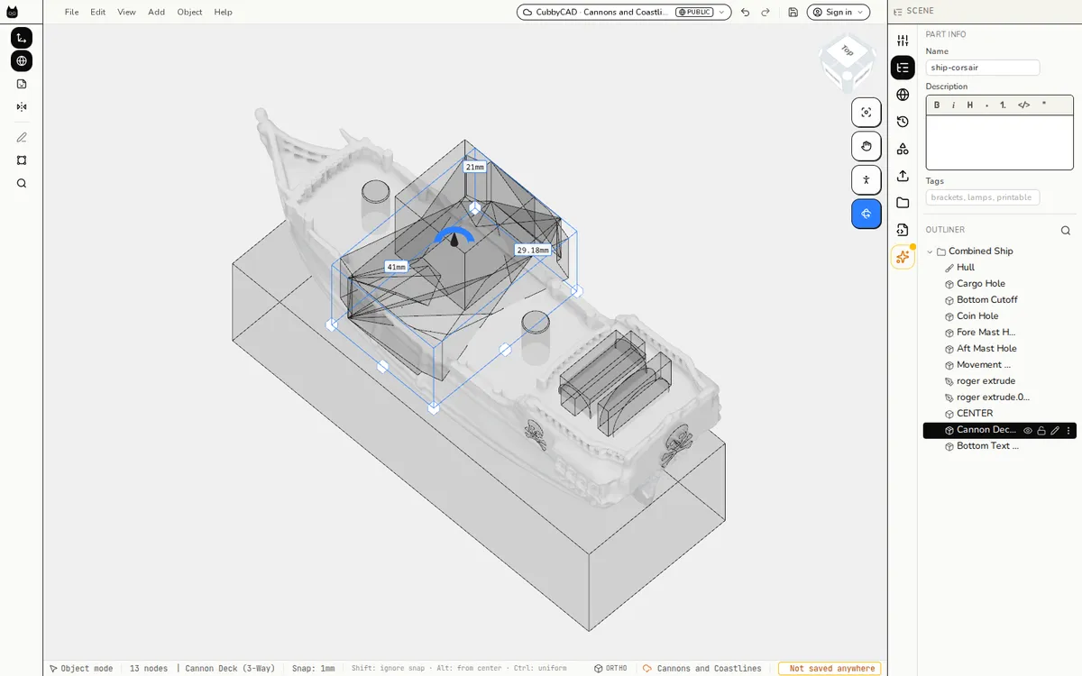The width and height of the screenshot is (1082, 676).
Task: Open the File menu
Action: [71, 12]
